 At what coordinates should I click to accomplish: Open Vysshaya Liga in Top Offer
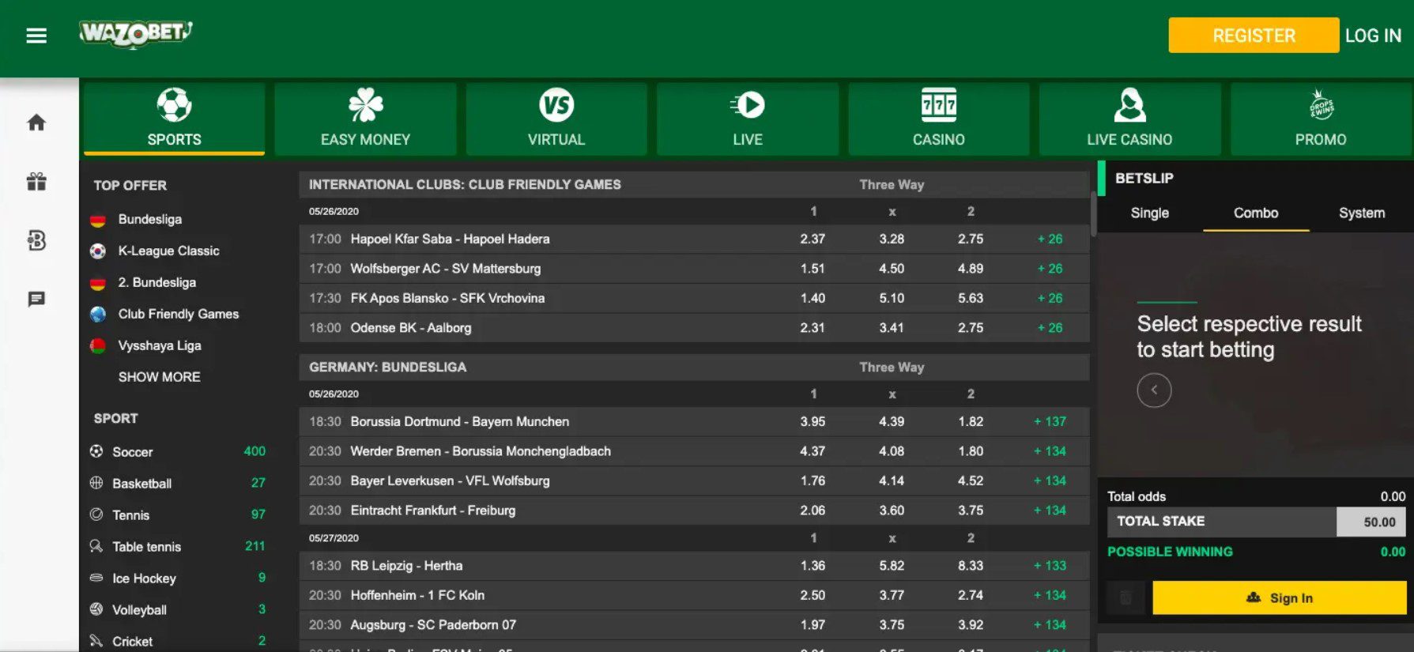tap(160, 346)
